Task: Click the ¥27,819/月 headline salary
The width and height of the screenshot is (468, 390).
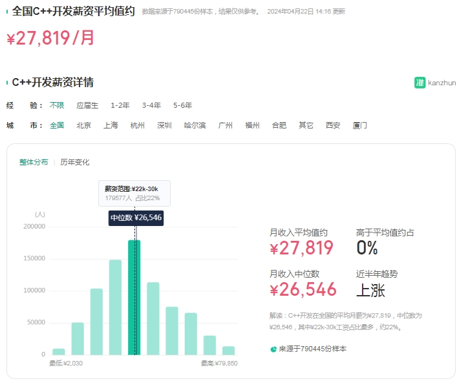Action: [50, 38]
